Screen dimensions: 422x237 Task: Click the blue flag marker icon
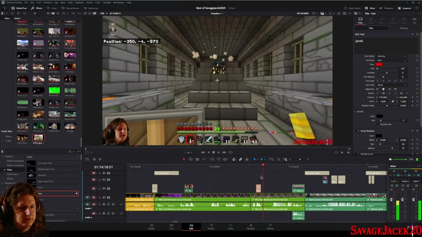pyautogui.click(x=255, y=159)
